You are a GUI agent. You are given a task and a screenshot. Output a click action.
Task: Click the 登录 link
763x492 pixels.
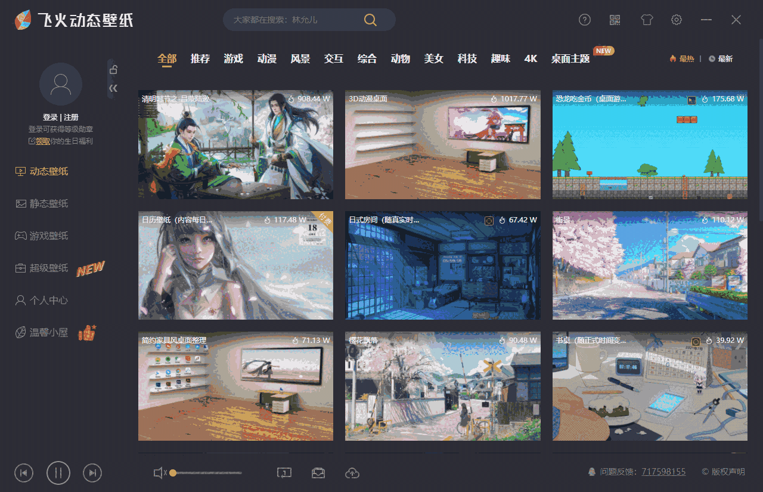(x=50, y=117)
